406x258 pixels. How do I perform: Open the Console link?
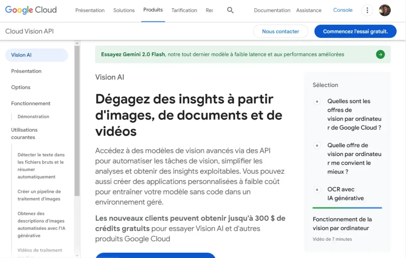(x=343, y=10)
